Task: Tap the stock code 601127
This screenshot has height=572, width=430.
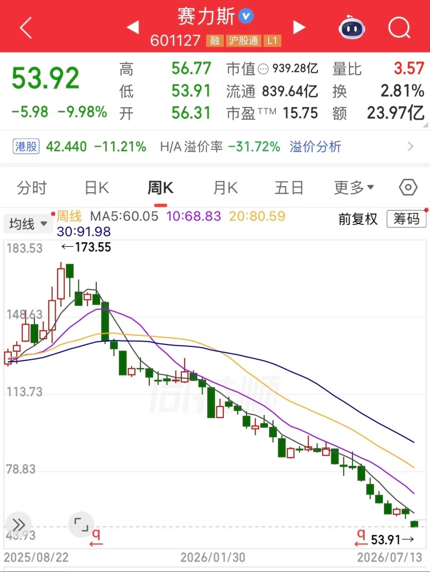Action: [175, 41]
